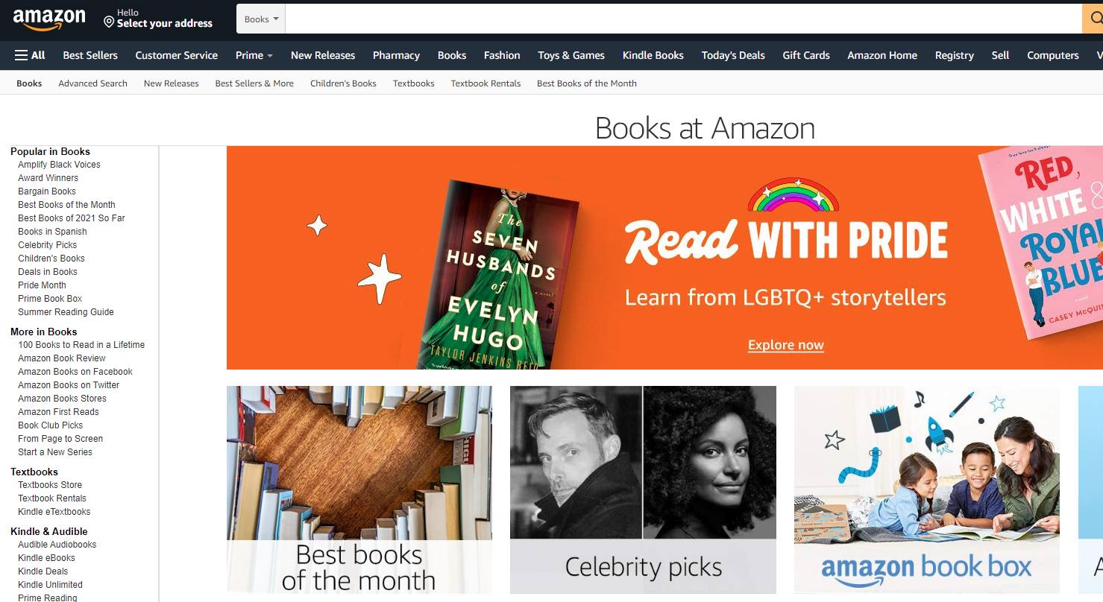Screen dimensions: 1103x602
Task: Click the Explore now link
Action: 786,345
